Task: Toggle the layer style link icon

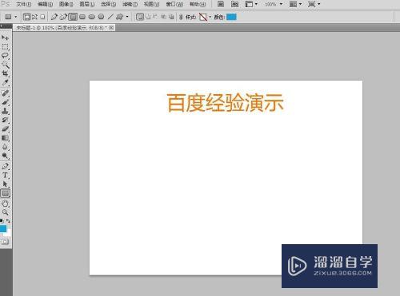Action: point(181,17)
